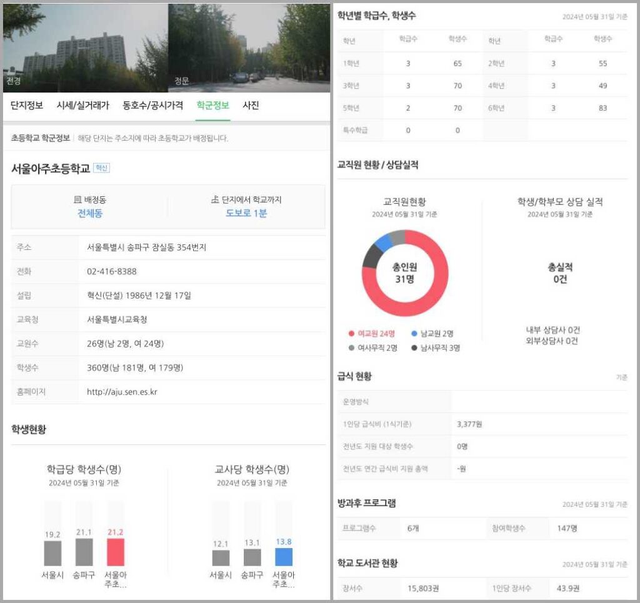Click the gray 송파구 bar showing 13.1
The image size is (640, 603).
(x=252, y=557)
